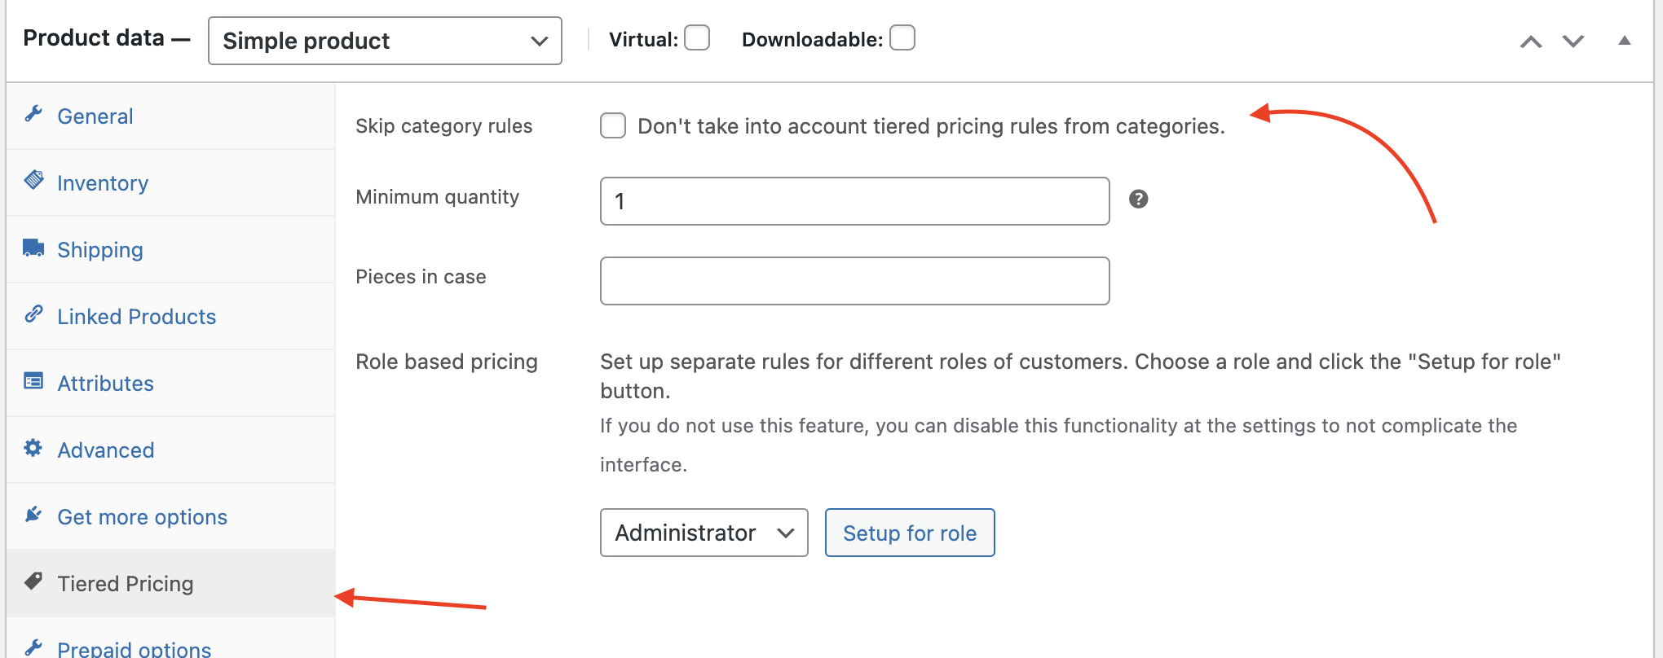Click the Shipping truck icon
This screenshot has height=658, width=1663.
click(x=33, y=248)
